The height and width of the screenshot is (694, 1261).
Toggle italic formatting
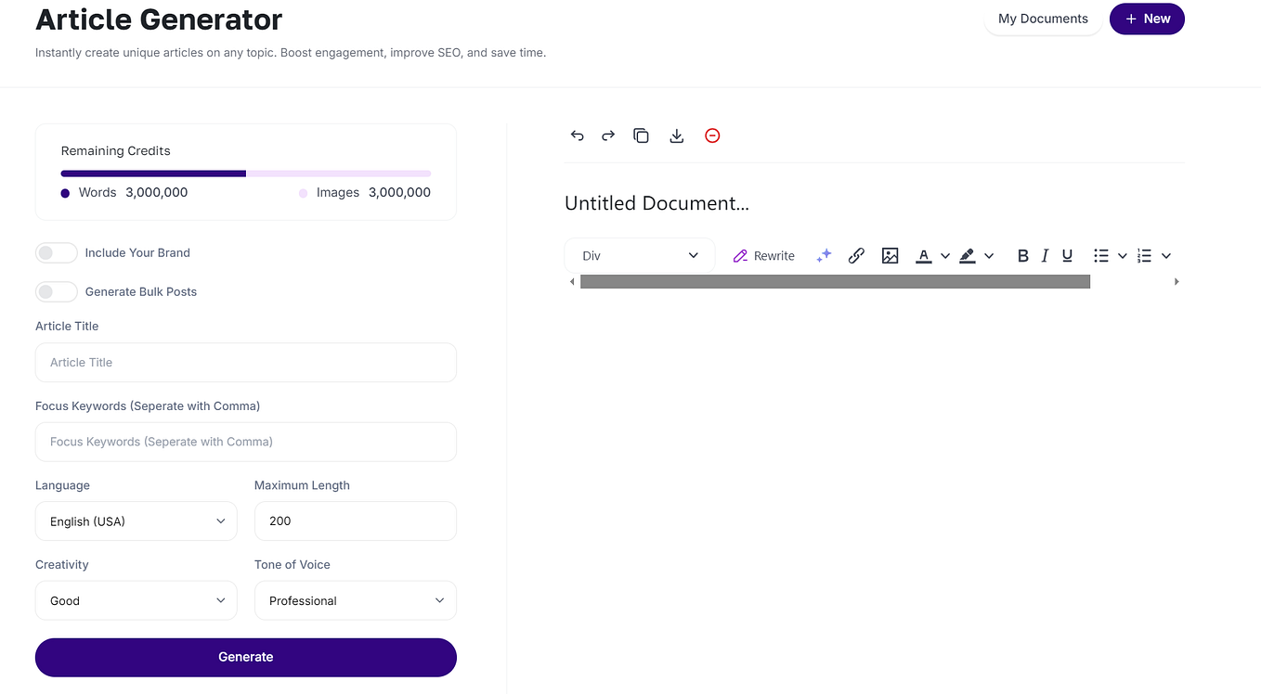[1045, 255]
